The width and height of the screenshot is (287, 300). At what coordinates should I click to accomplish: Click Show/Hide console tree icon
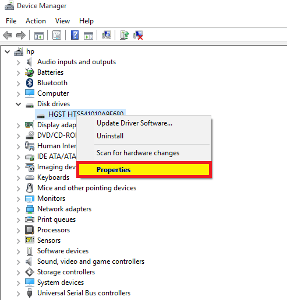39,36
